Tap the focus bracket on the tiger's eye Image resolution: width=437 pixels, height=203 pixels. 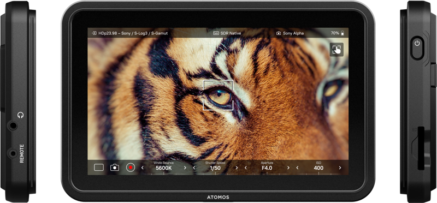click(218, 95)
